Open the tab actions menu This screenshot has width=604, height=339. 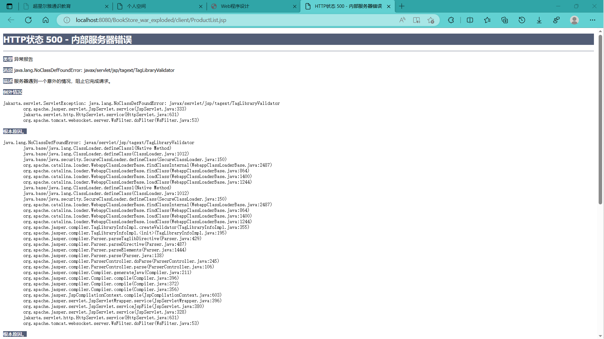(x=9, y=6)
